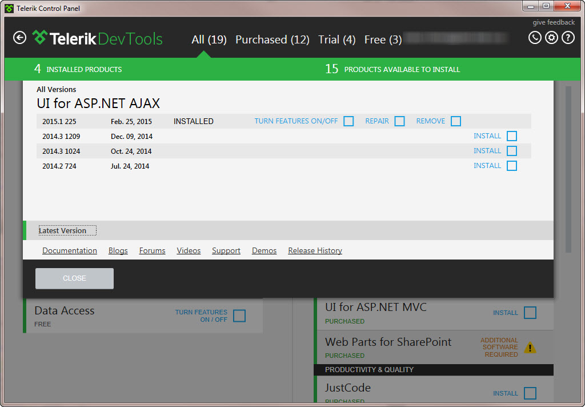
Task: Toggle the Data Access features checkbox
Action: coord(239,316)
